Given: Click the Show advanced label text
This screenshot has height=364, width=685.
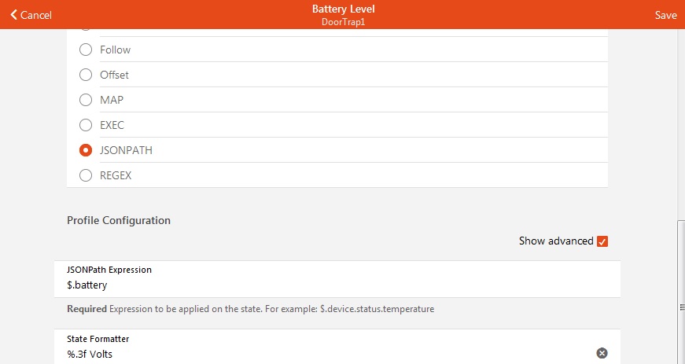Looking at the screenshot, I should (555, 241).
